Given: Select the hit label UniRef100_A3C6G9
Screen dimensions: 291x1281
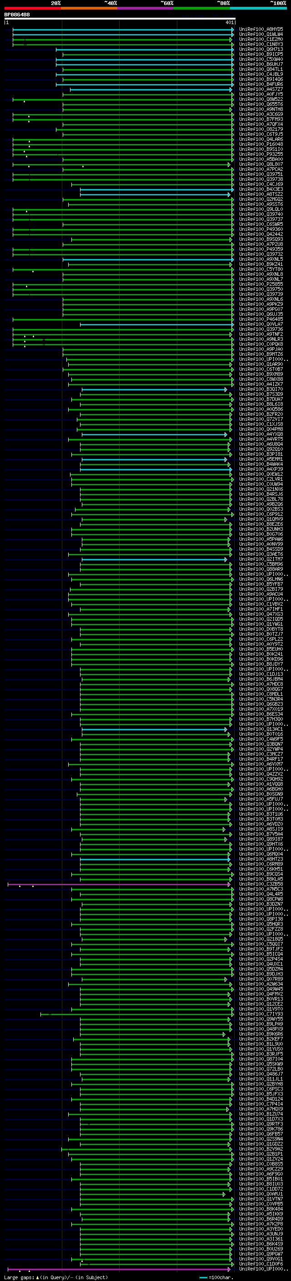Looking at the screenshot, I should (x=261, y=115).
